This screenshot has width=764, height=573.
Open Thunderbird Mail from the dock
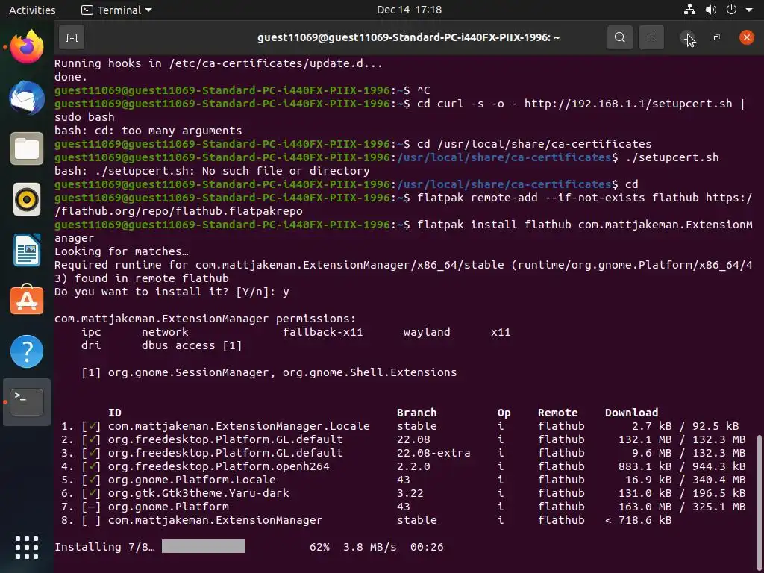(27, 98)
